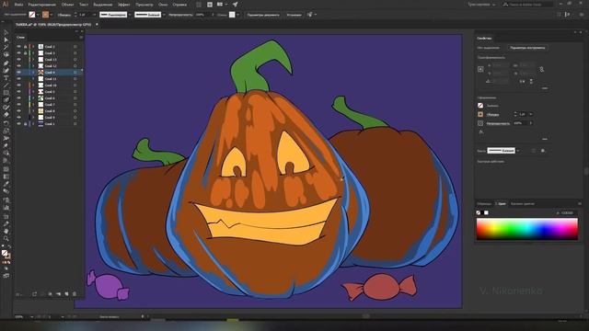Image resolution: width=589 pixels, height=331 pixels.
Task: Click Параметры инструмента button in Properties
Action: click(x=527, y=48)
